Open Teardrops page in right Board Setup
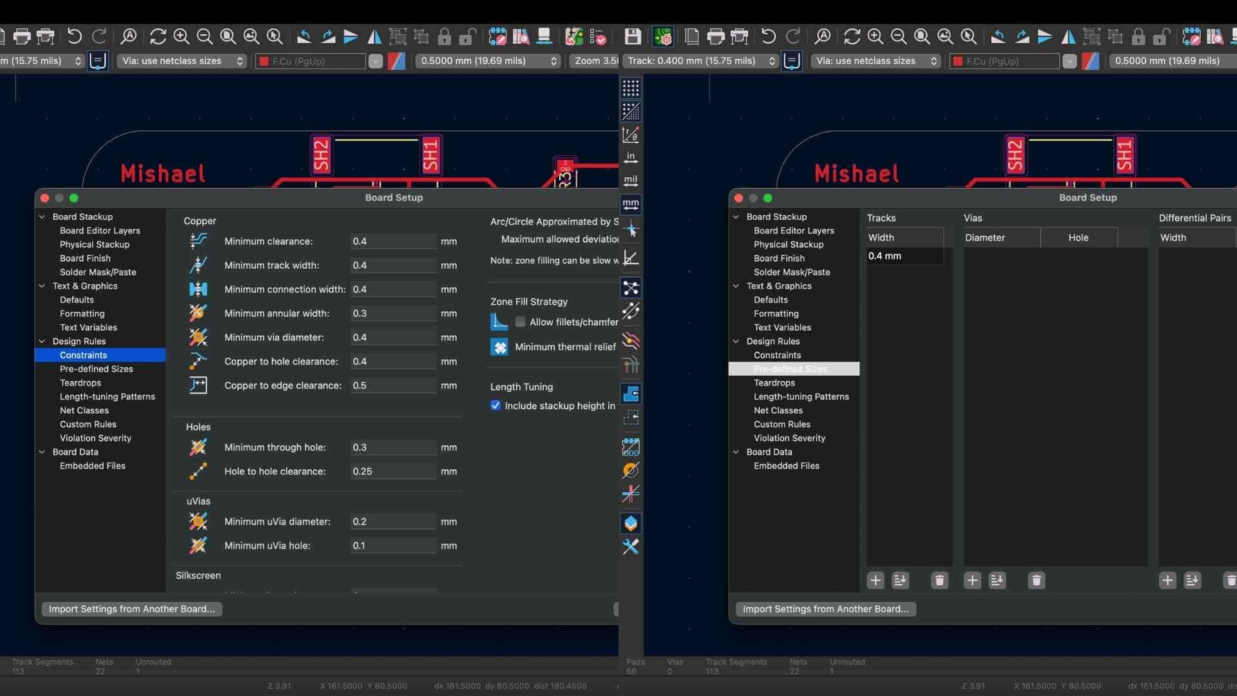1237x696 pixels. click(x=774, y=383)
